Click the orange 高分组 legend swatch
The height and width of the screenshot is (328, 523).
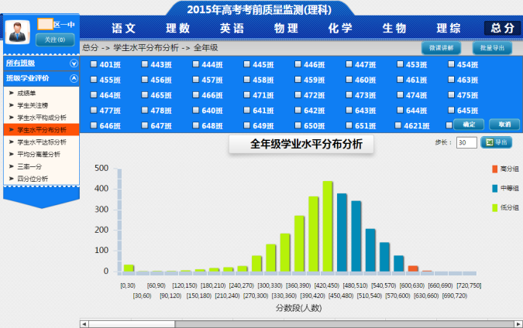(494, 169)
